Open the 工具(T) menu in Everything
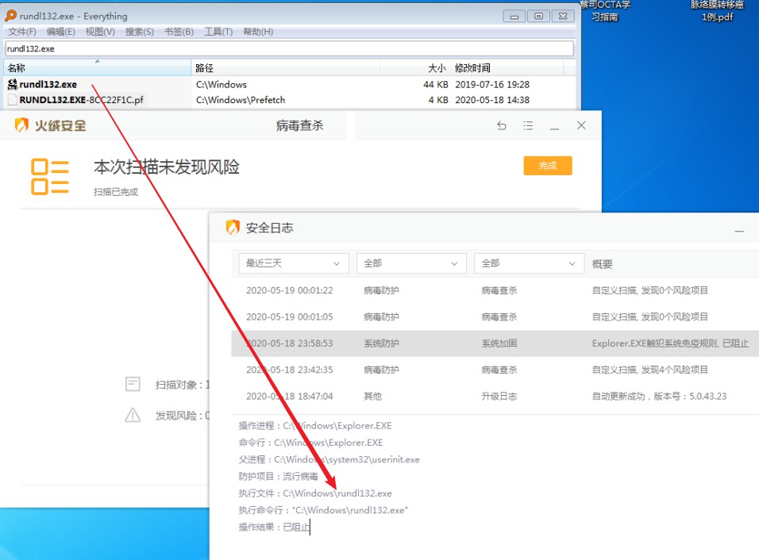759x560 pixels. 218,32
